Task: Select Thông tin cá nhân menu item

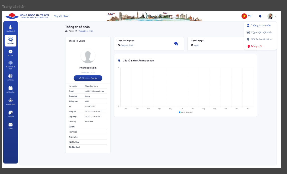Action: [x=260, y=25]
